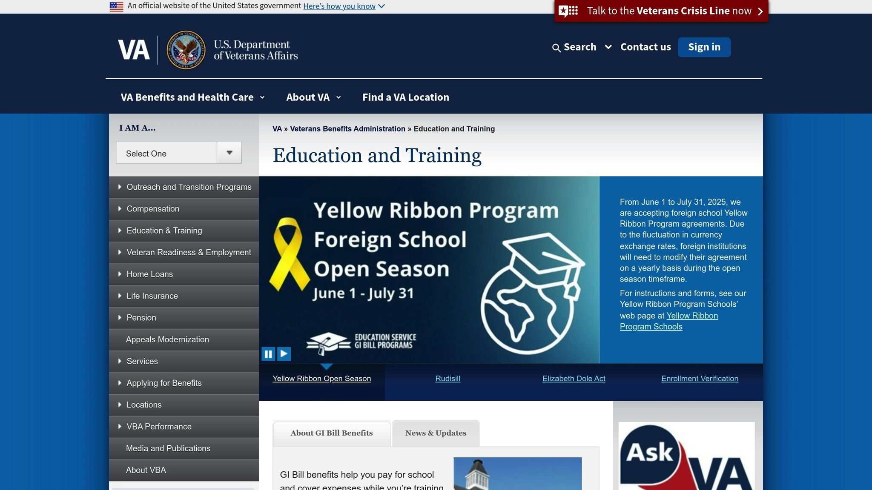This screenshot has height=490, width=872.
Task: Click the 'I AM A...' label
Action: click(x=138, y=128)
